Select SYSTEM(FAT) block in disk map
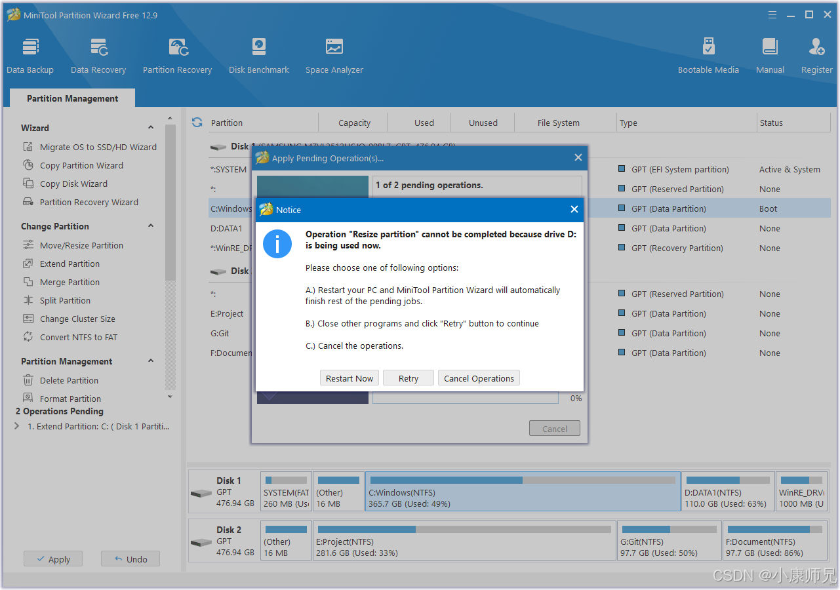The image size is (840, 590). [286, 492]
